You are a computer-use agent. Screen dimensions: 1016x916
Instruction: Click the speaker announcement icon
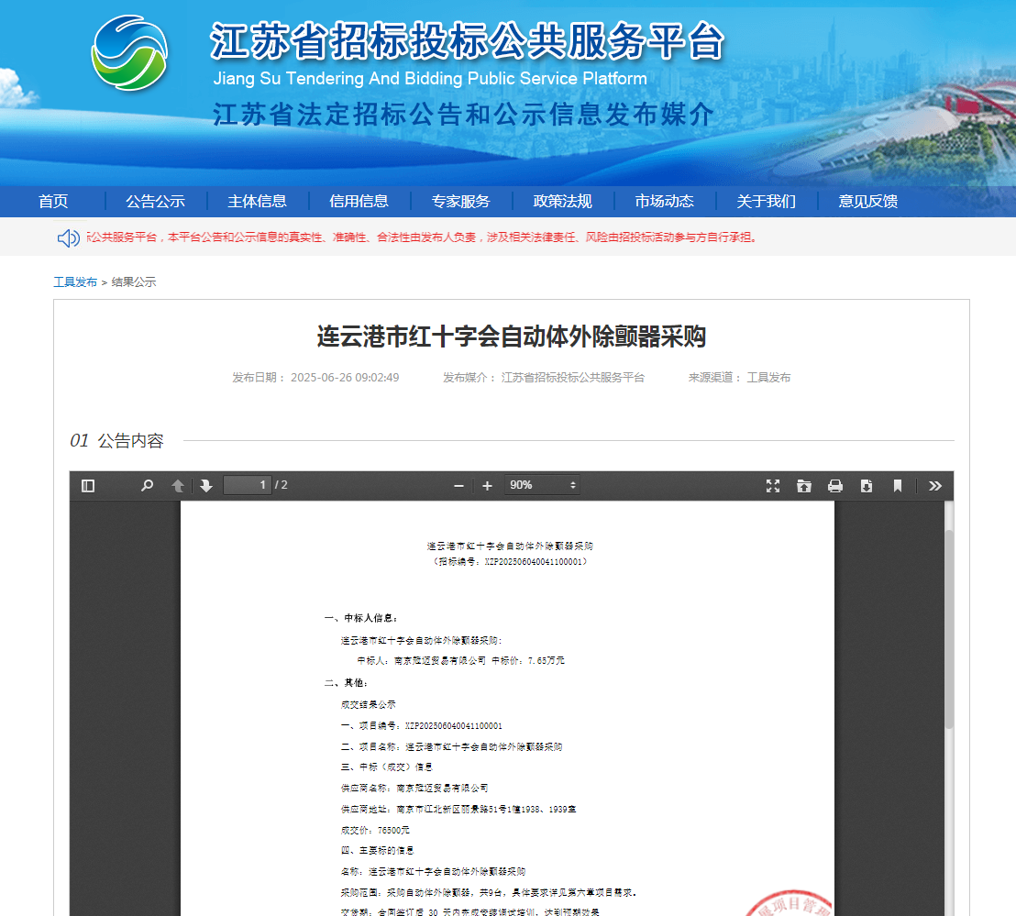click(68, 238)
